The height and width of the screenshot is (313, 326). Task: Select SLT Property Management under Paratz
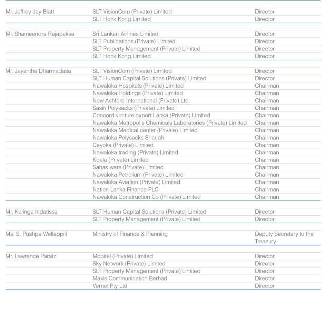click(x=146, y=271)
